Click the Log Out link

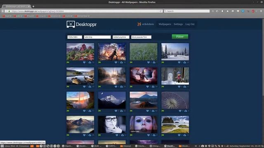tap(190, 24)
